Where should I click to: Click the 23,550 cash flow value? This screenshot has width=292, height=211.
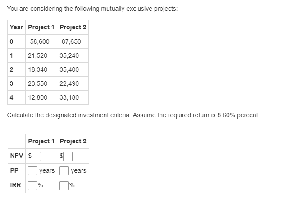(x=37, y=83)
